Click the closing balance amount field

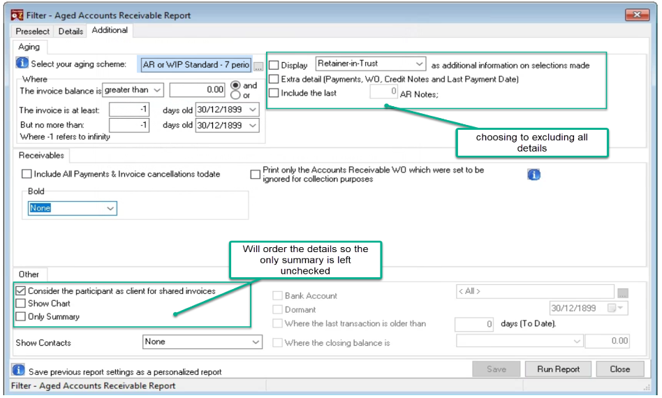607,341
